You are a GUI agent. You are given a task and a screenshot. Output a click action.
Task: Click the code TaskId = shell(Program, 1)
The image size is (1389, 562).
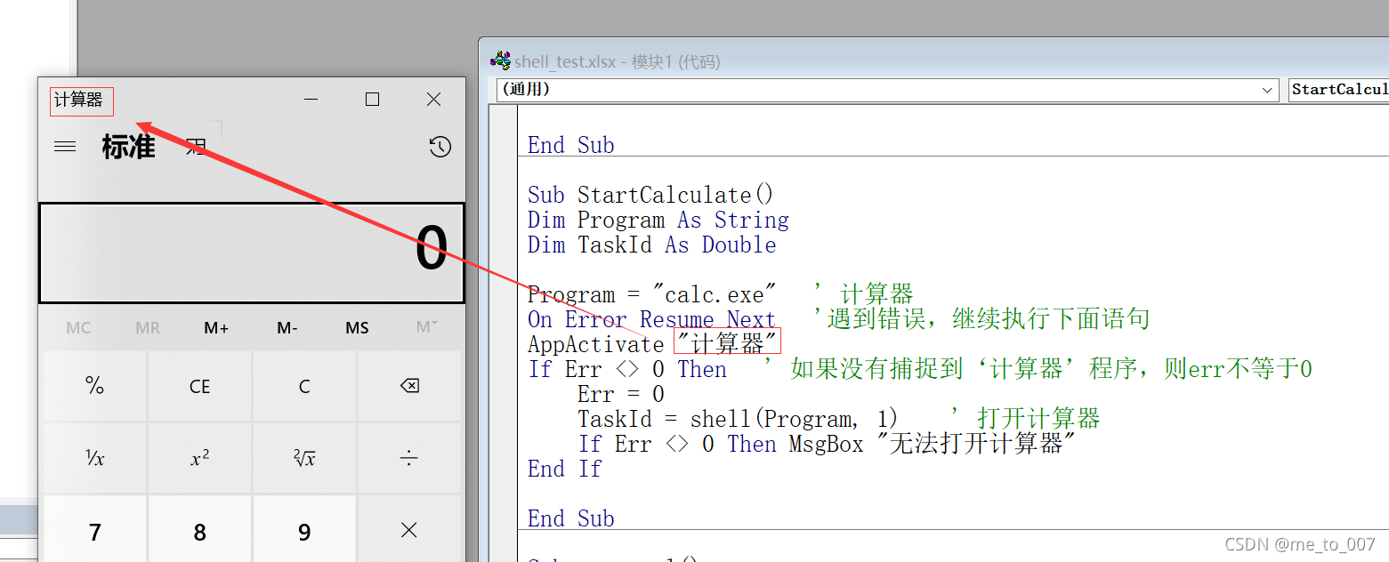tap(738, 419)
